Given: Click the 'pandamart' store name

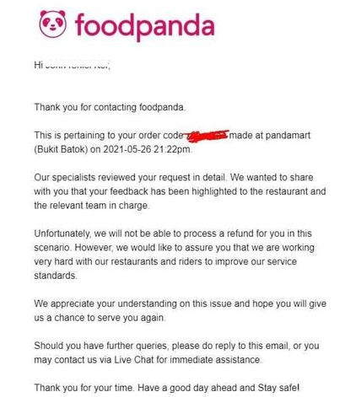Looking at the screenshot, I should (288, 136).
